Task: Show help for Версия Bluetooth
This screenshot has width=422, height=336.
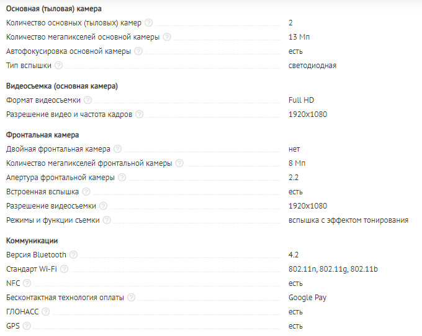Action: pos(73,255)
